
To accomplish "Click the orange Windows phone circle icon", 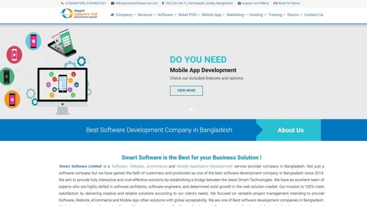I will pos(12,99).
